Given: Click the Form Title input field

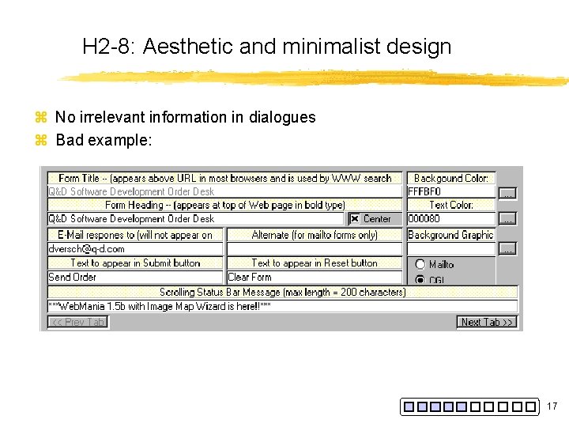Looking at the screenshot, I should pos(224,191).
